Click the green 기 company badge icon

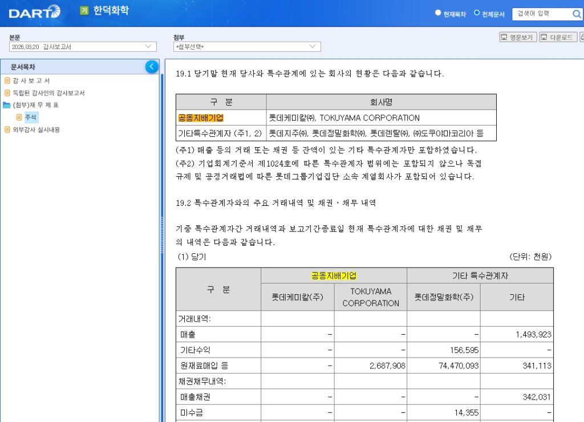point(84,11)
